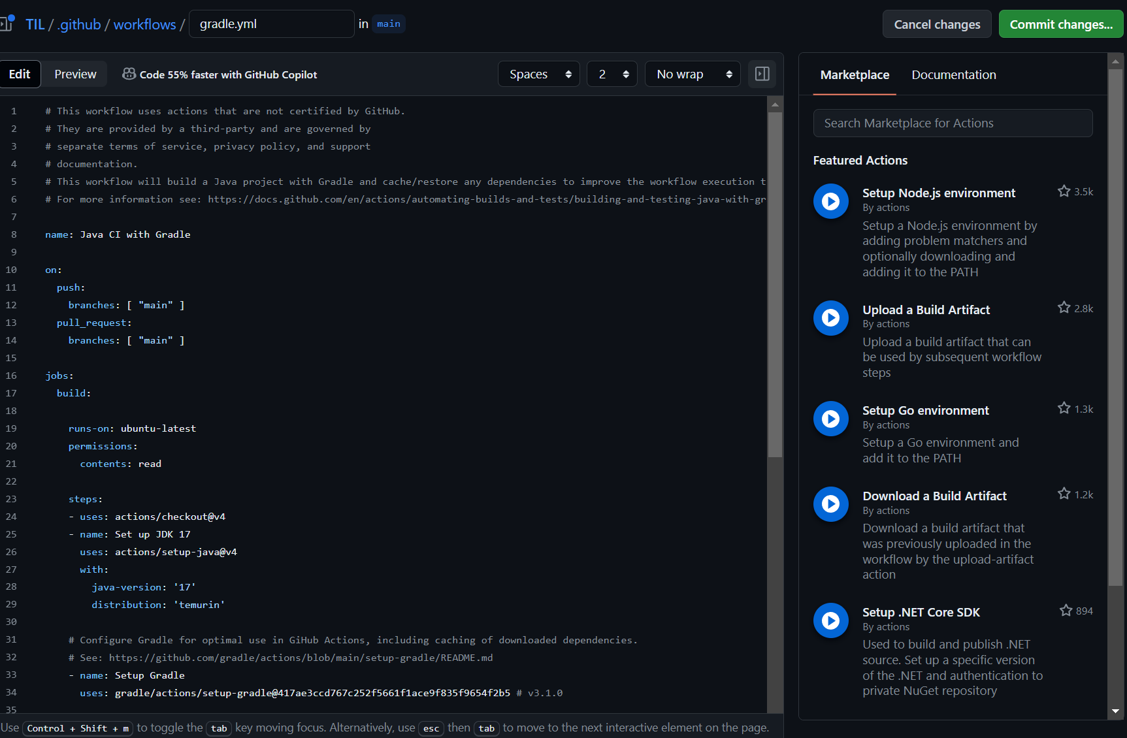The width and height of the screenshot is (1127, 738).
Task: Click Code 55% faster with GitHub Copilot link
Action: (x=228, y=74)
